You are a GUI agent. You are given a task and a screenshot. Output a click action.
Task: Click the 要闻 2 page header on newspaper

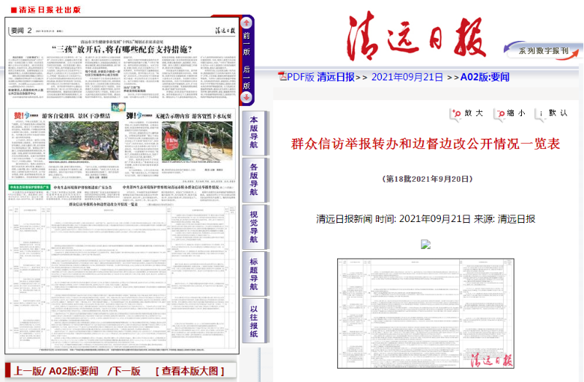coord(22,31)
